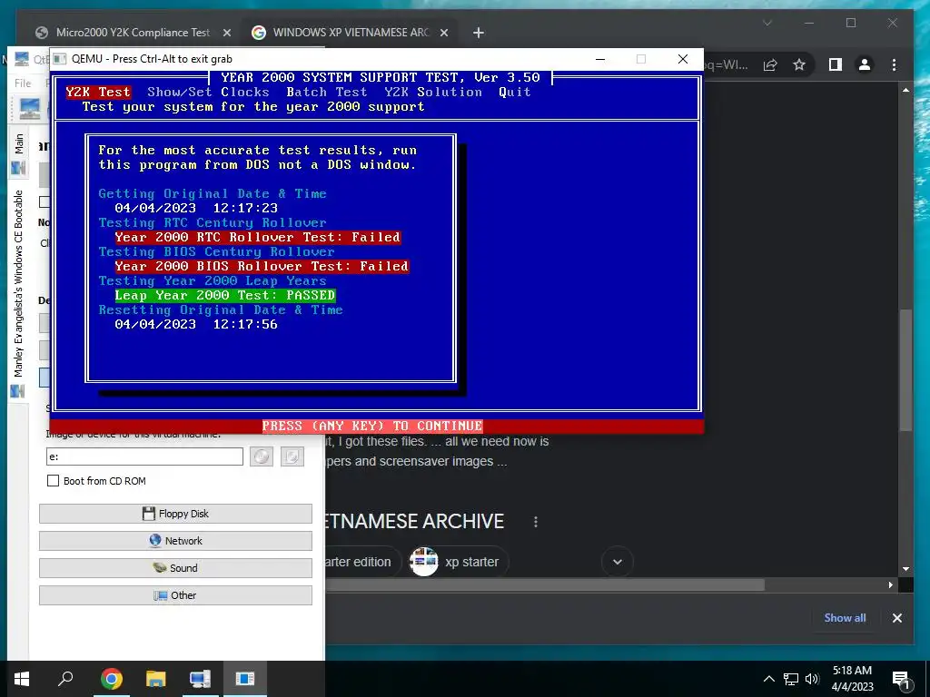Click the CD image path field showing e:
The width and height of the screenshot is (930, 697).
point(144,456)
